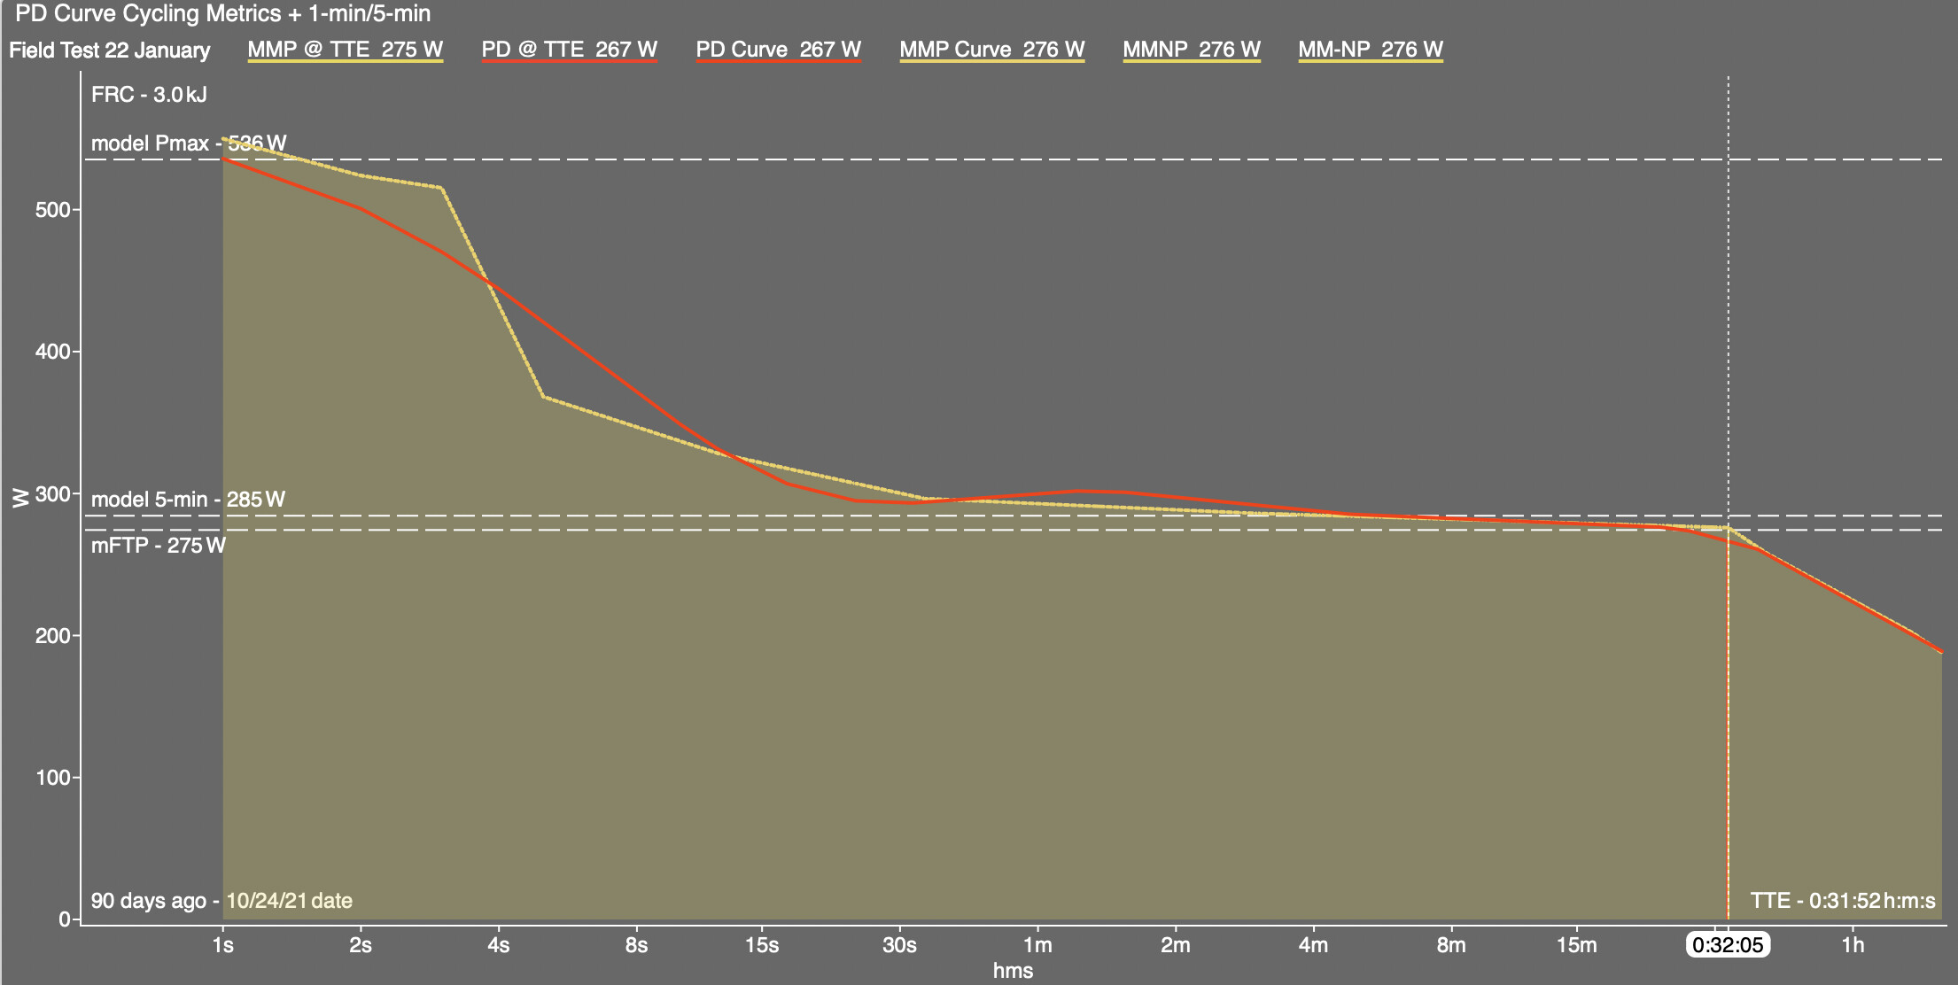Click the TTE - 0:31:52 h:m:s label
The height and width of the screenshot is (985, 1958).
pyautogui.click(x=1843, y=901)
